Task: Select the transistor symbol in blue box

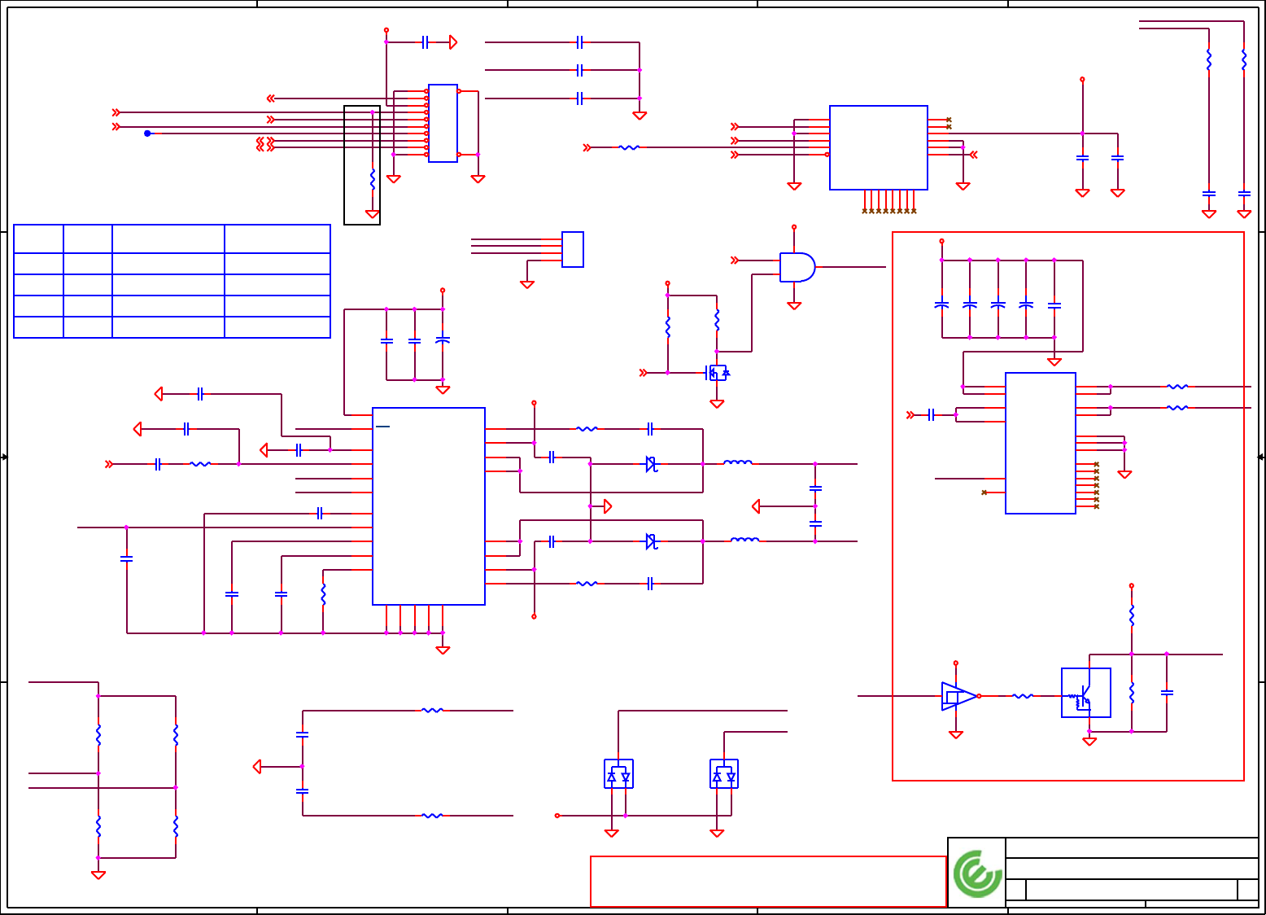Action: pos(1085,693)
